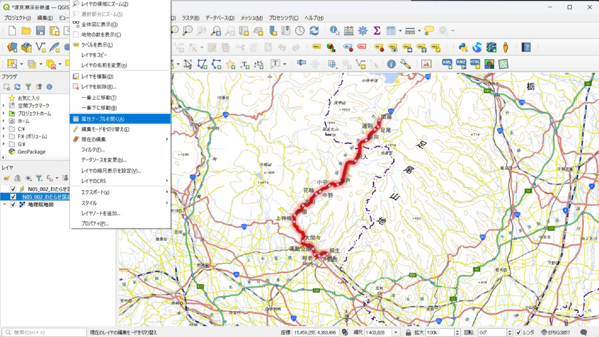Expand 空間ブックマーク in Browser tree
The width and height of the screenshot is (599, 337).
4,106
